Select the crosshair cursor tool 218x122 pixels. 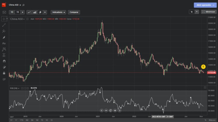[x=4, y=19]
